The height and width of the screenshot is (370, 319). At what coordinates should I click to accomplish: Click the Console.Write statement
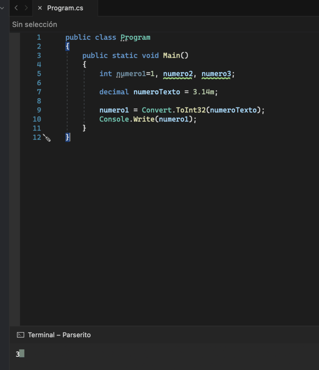(148, 119)
